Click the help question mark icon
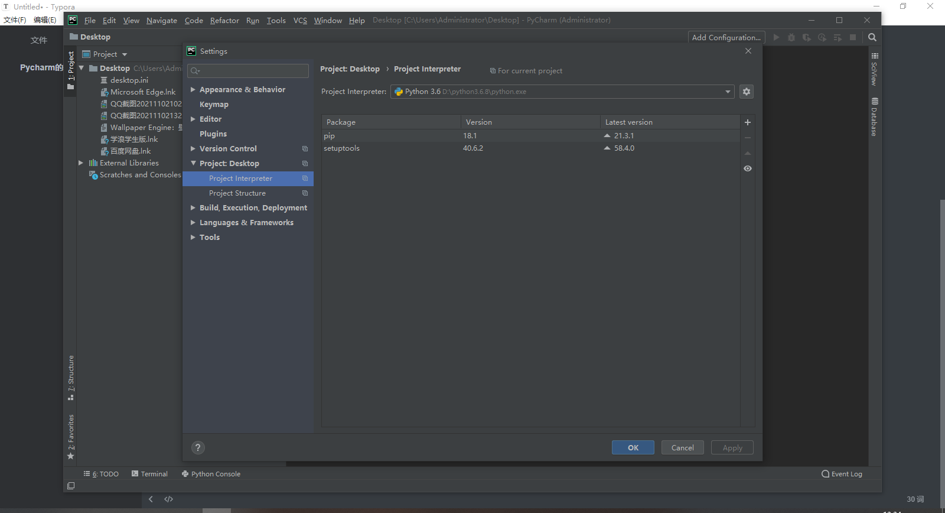This screenshot has width=945, height=513. tap(198, 447)
